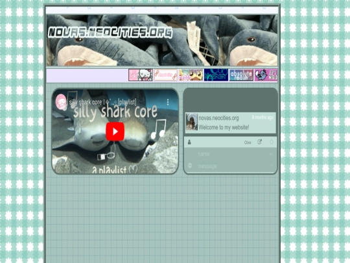The image size is (350, 263).
Task: Open the 'repth' duck character badge
Action: 191,75
